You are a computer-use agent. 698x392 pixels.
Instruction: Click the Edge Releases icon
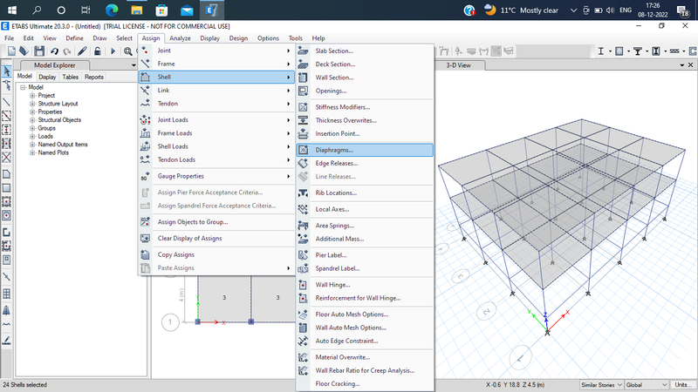(x=303, y=163)
